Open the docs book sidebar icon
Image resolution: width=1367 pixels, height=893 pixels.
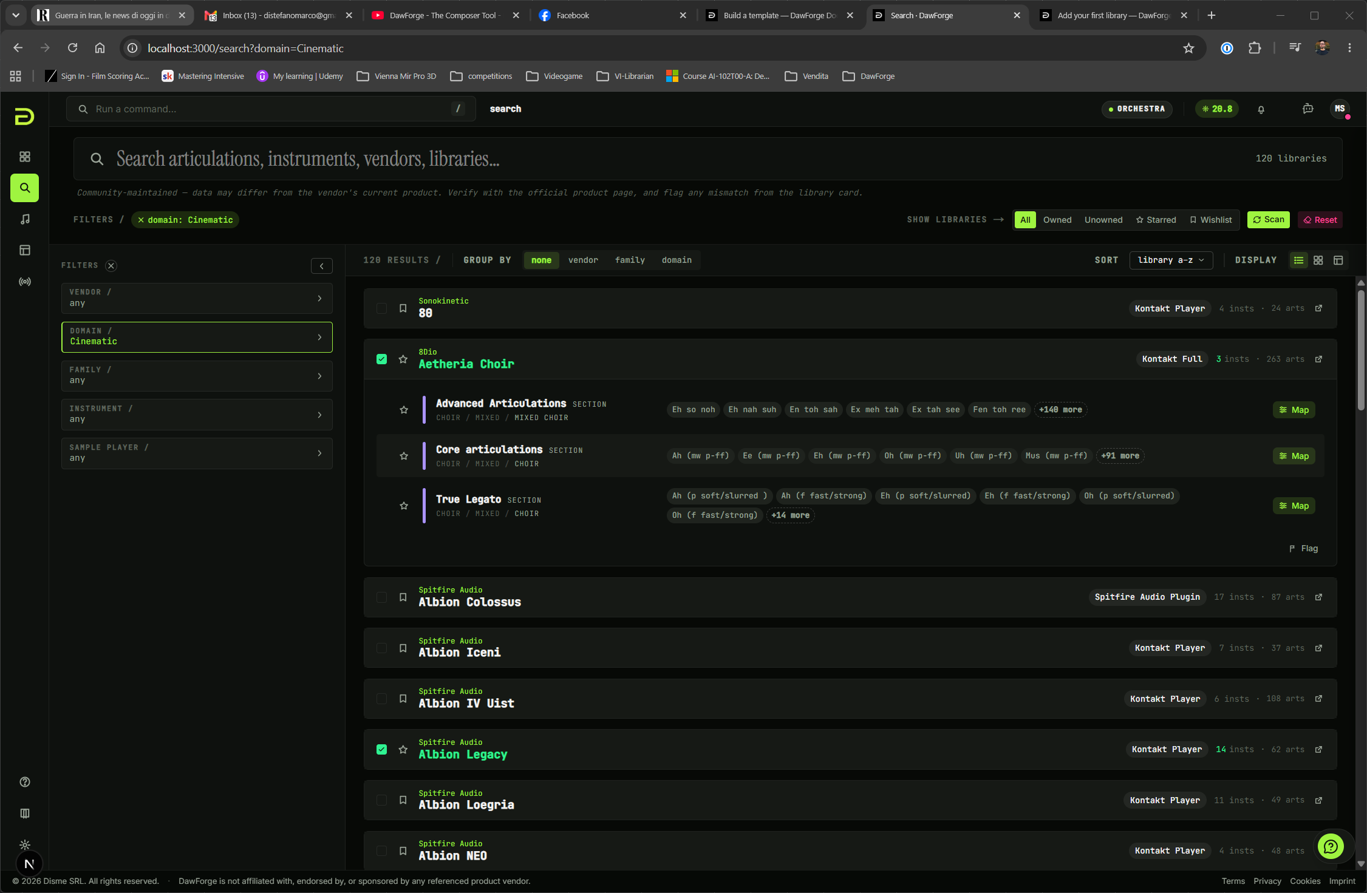[x=25, y=813]
